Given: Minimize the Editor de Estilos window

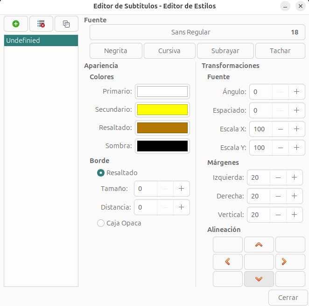Looking at the screenshot, I should pyautogui.click(x=285, y=6).
